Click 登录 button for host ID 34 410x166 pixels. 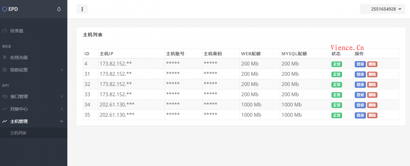360,105
